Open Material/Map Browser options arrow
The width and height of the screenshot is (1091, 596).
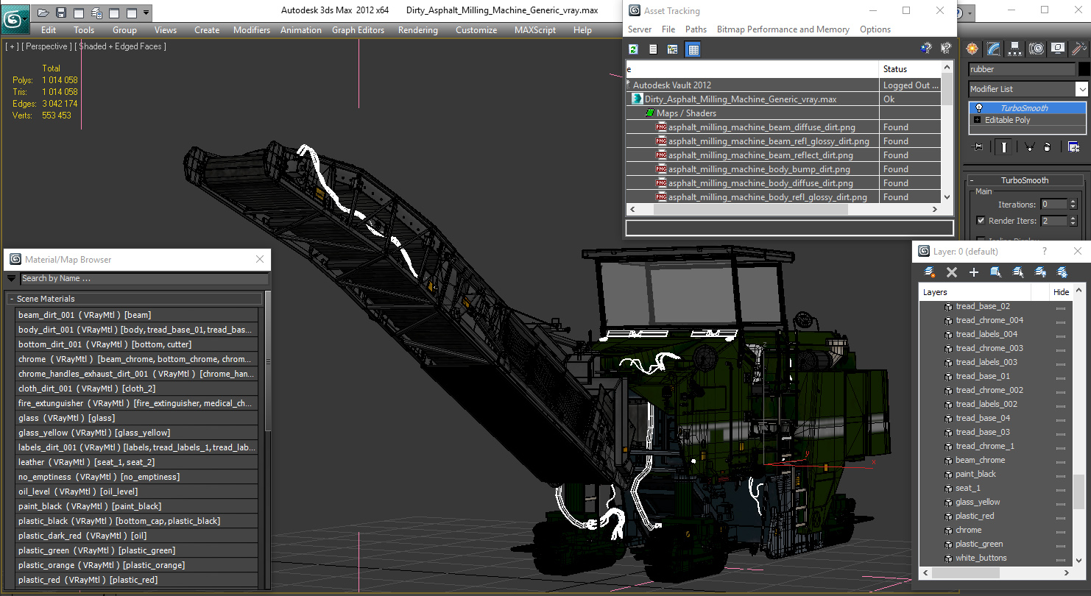click(11, 279)
